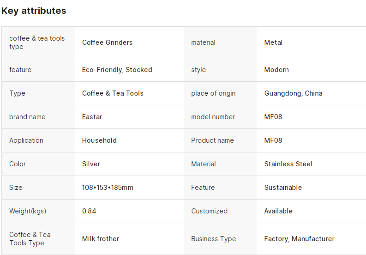
Task: Click the Key attributes heading
Action: [x=34, y=11]
